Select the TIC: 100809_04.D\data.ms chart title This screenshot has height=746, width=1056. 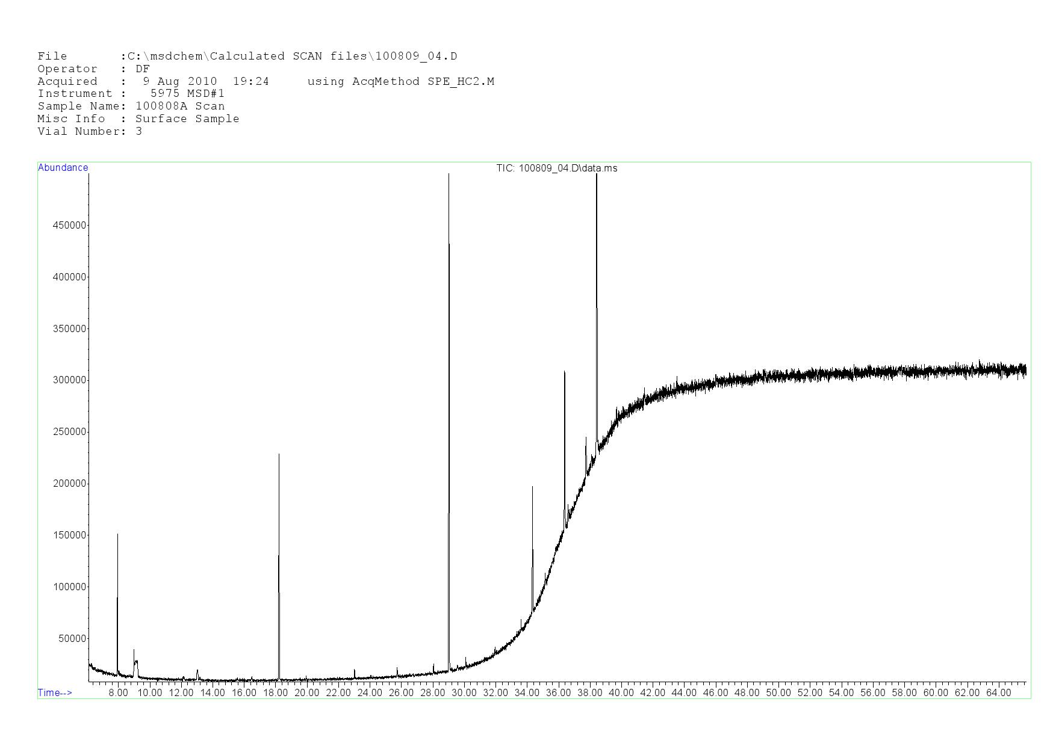[556, 168]
